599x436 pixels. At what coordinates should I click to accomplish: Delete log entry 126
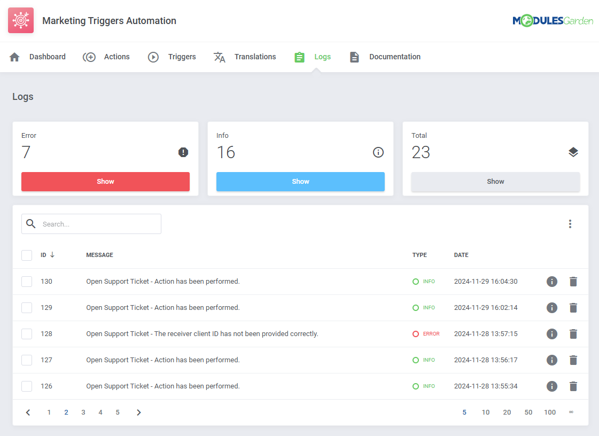pos(573,386)
